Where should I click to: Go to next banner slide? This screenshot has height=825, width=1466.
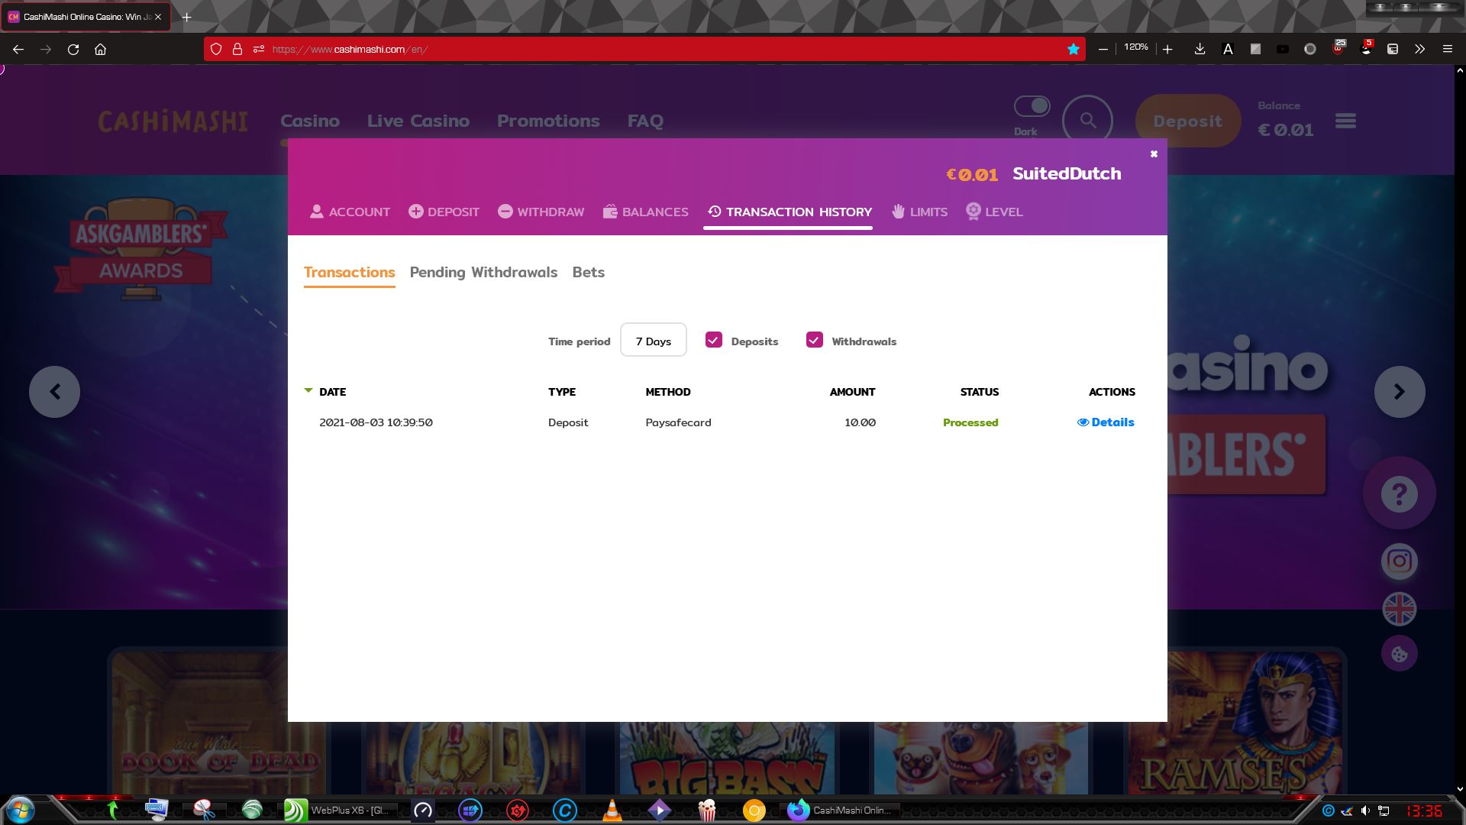coord(1399,392)
